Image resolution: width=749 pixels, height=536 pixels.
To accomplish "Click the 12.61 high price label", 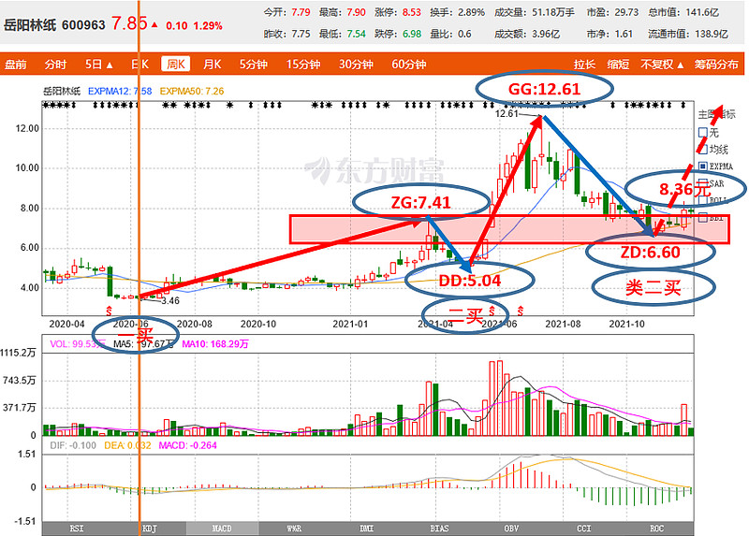I will pyautogui.click(x=507, y=113).
